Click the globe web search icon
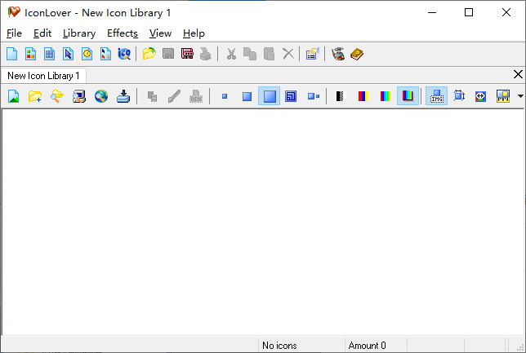Viewport: 526px width, 353px height. (x=101, y=96)
